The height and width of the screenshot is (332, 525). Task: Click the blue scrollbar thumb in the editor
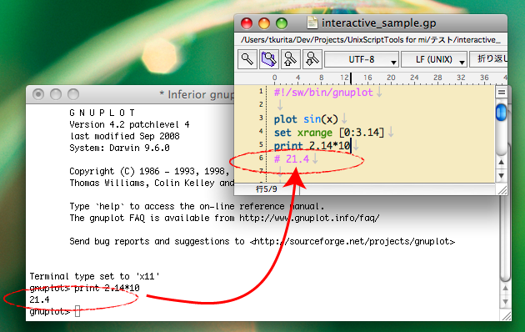(x=501, y=113)
